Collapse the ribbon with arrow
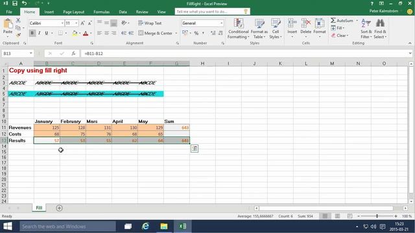The width and height of the screenshot is (415, 233). tap(410, 43)
